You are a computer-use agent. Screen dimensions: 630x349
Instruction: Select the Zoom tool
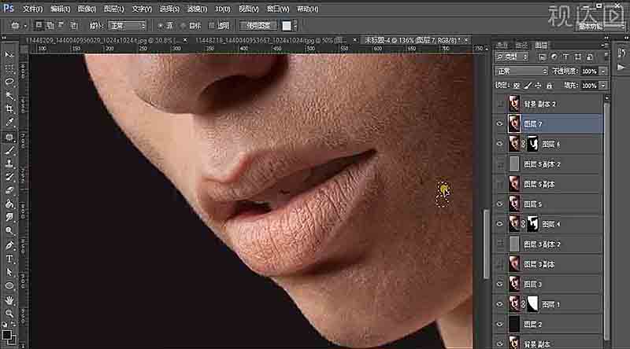pyautogui.click(x=9, y=314)
